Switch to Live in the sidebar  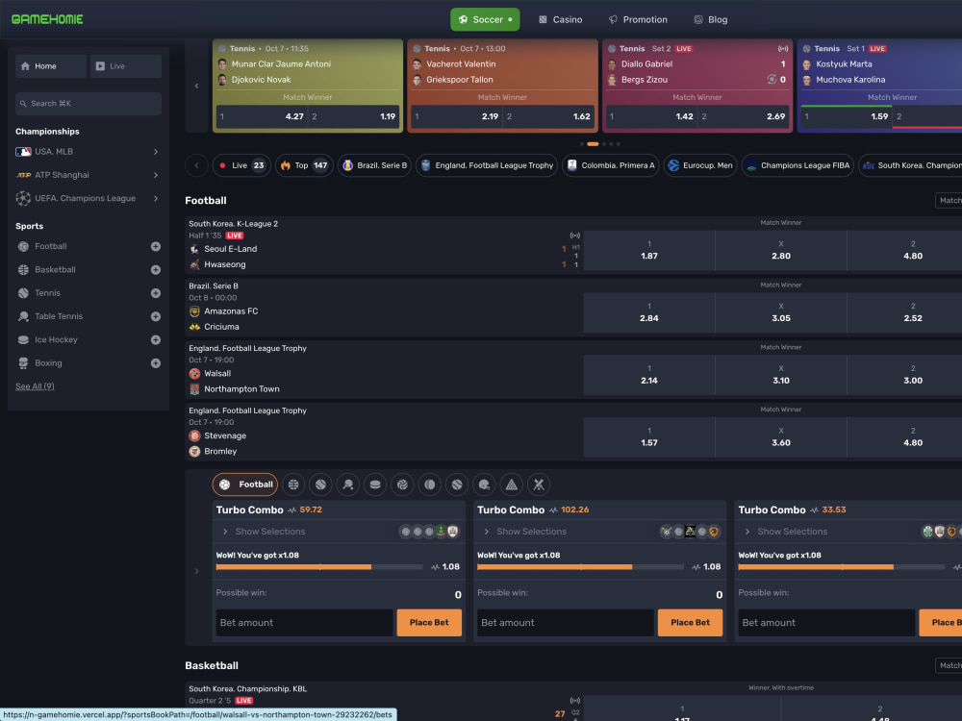tap(126, 66)
